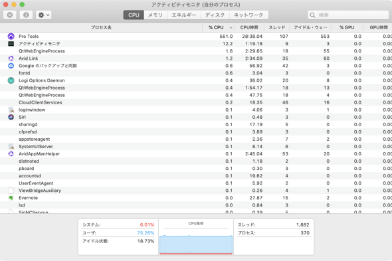Sort by the % GPU column header
Screen dimensions: 392x261
coord(347,27)
